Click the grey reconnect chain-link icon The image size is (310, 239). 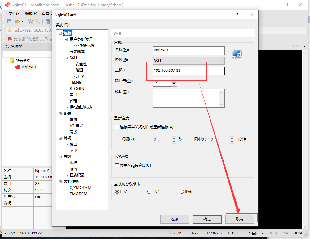[x=38, y=22]
